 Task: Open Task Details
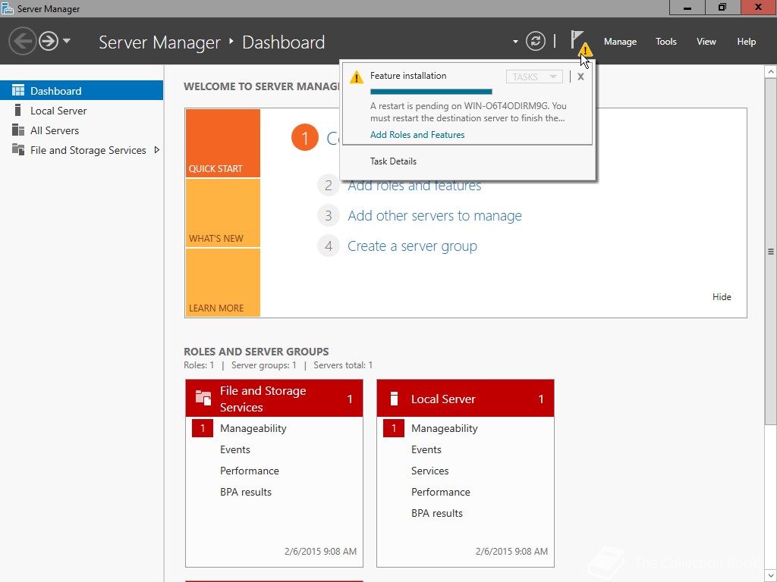393,161
